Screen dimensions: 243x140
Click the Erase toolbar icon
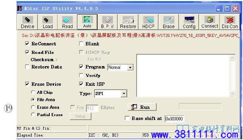169,22
